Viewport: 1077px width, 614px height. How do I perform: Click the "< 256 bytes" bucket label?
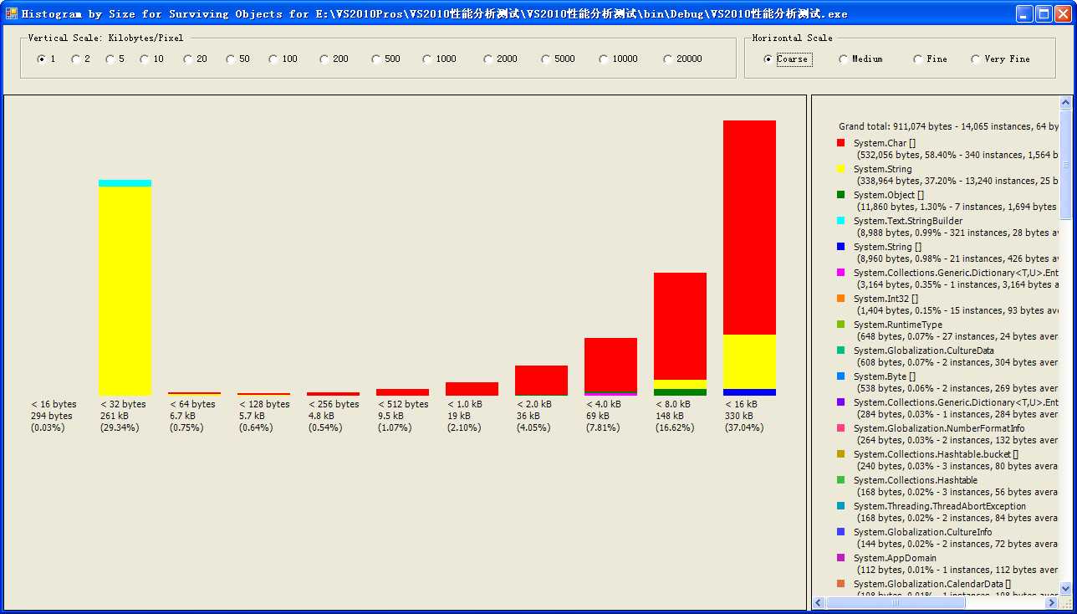click(334, 404)
